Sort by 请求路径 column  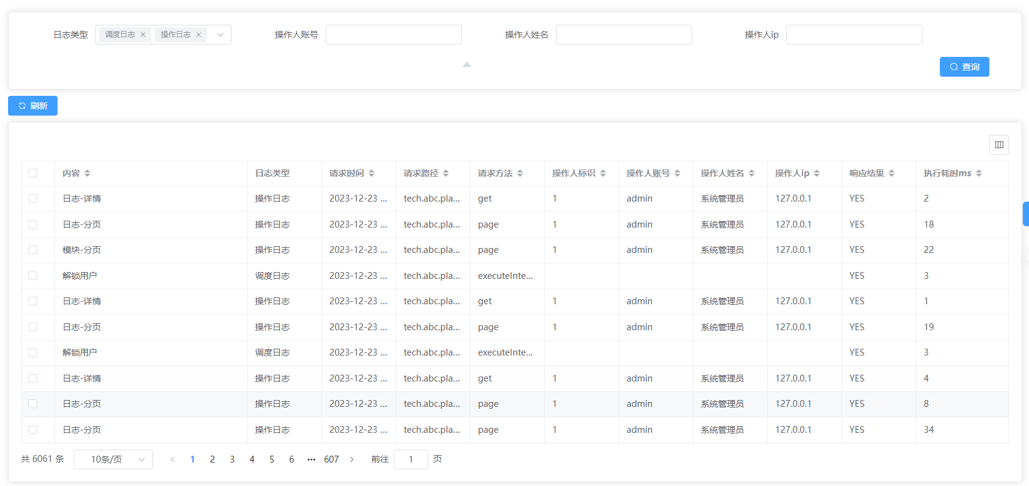[446, 173]
